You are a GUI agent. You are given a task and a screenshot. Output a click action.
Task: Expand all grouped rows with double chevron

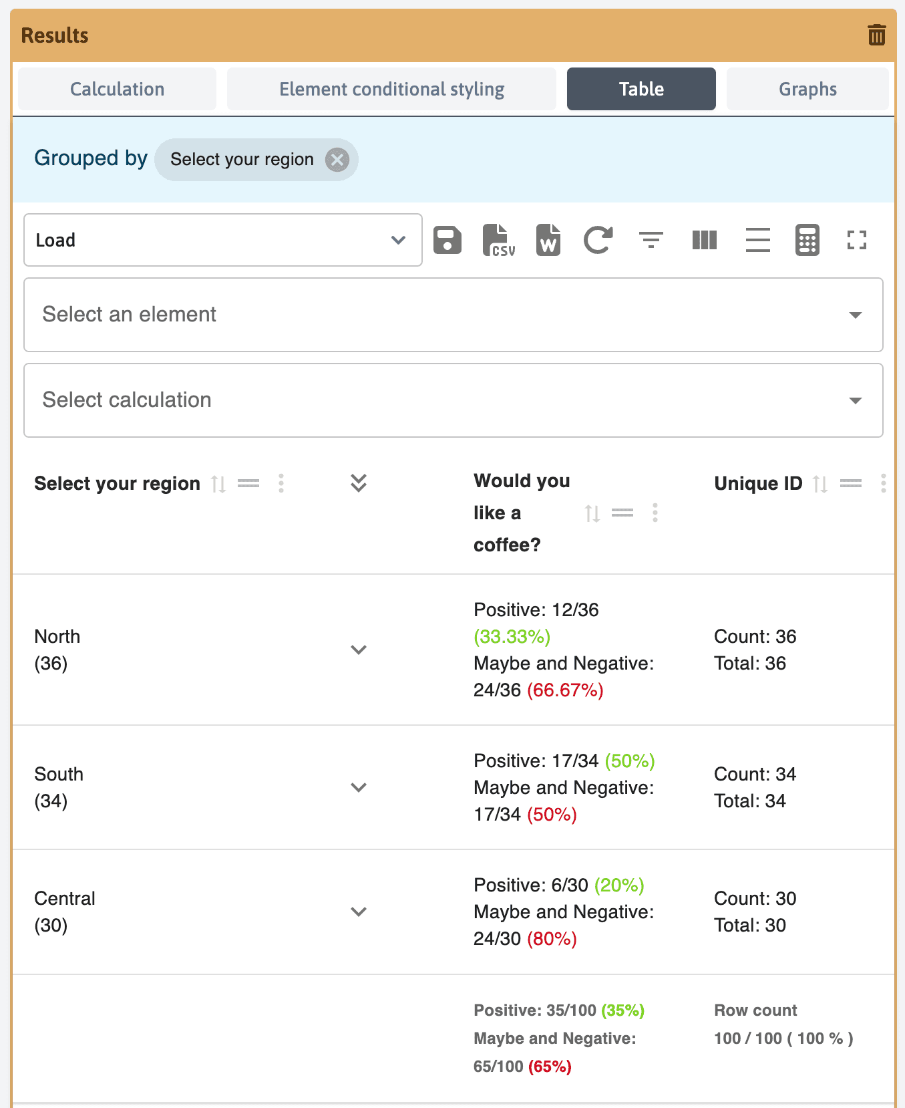pos(359,482)
